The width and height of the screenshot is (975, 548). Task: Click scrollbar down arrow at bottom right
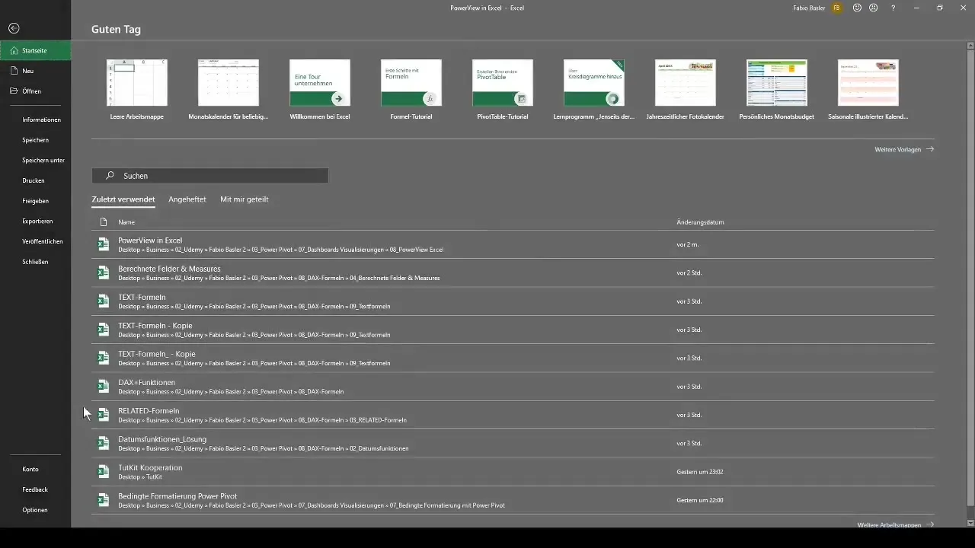coord(970,523)
